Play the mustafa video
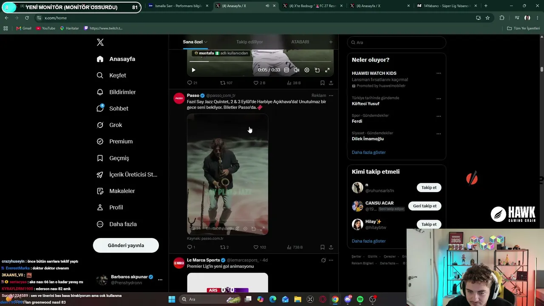Screen dimensions: 544x306 [193, 70]
